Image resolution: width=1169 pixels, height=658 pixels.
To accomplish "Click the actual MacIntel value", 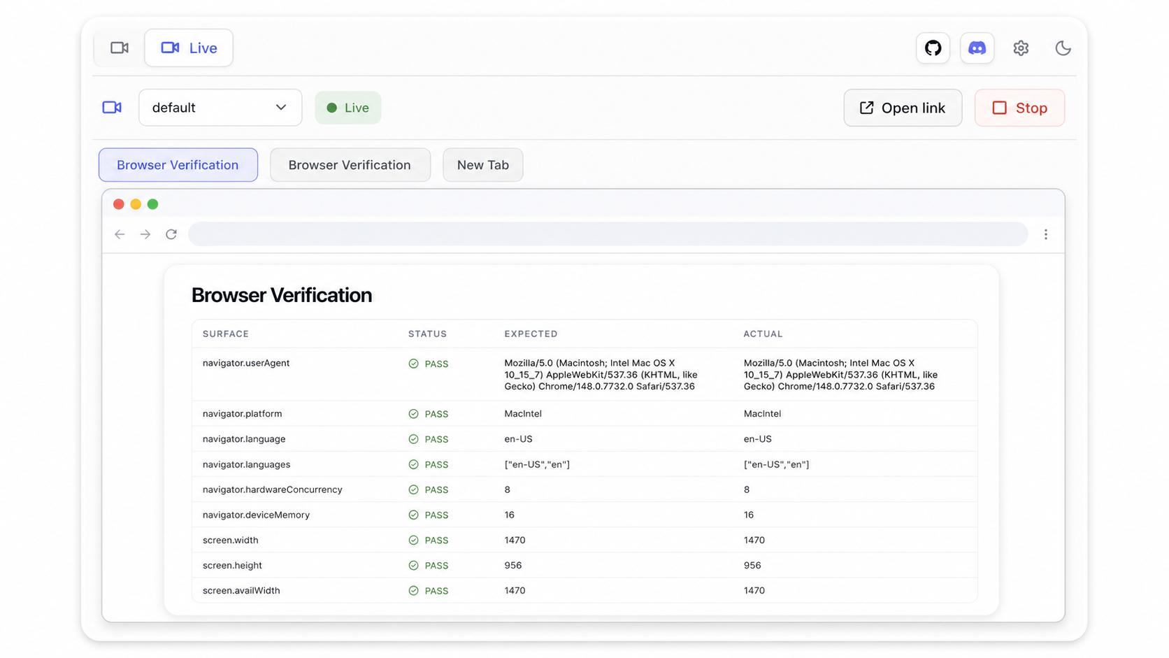I will pos(762,414).
